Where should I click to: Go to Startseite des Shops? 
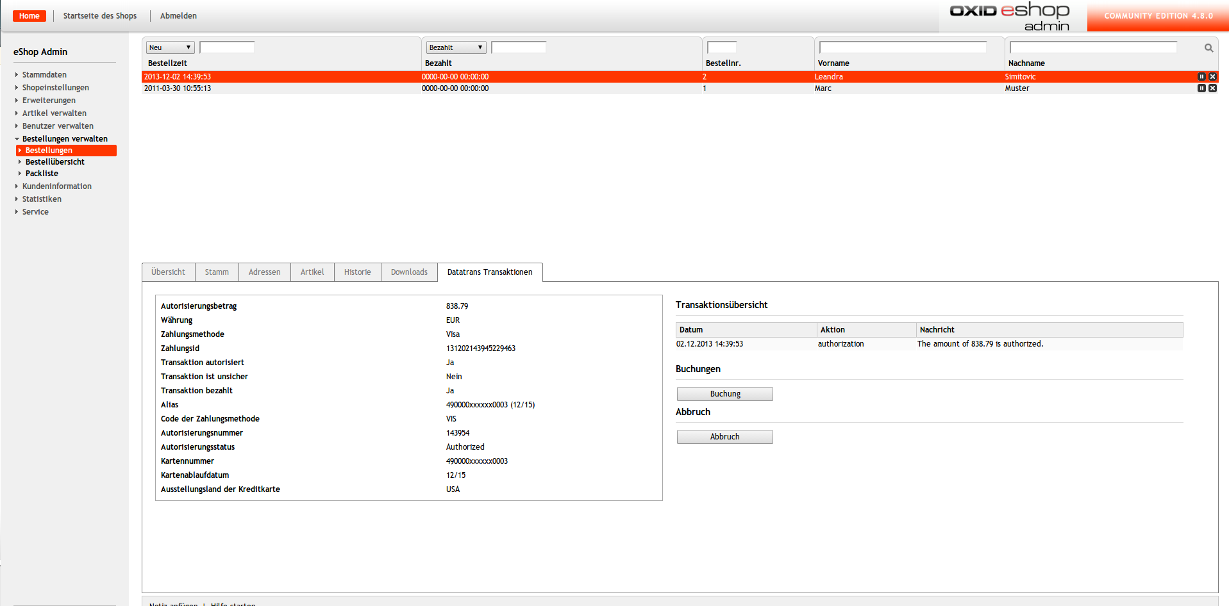(100, 16)
